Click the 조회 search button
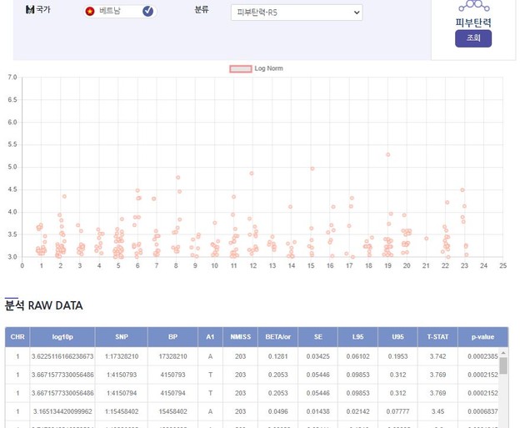The image size is (525, 428). pyautogui.click(x=473, y=38)
